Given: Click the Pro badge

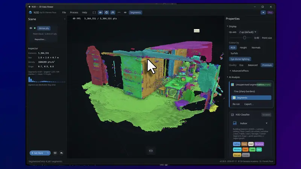Looking at the screenshot, I should pyautogui.click(x=270, y=12).
